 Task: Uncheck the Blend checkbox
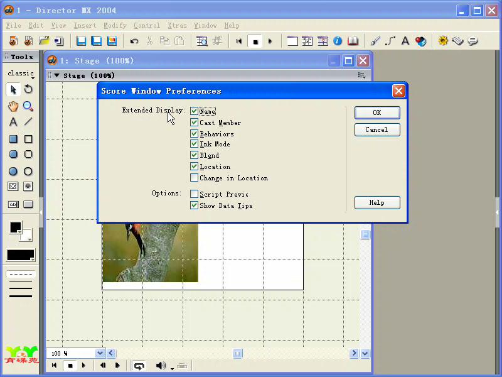194,155
